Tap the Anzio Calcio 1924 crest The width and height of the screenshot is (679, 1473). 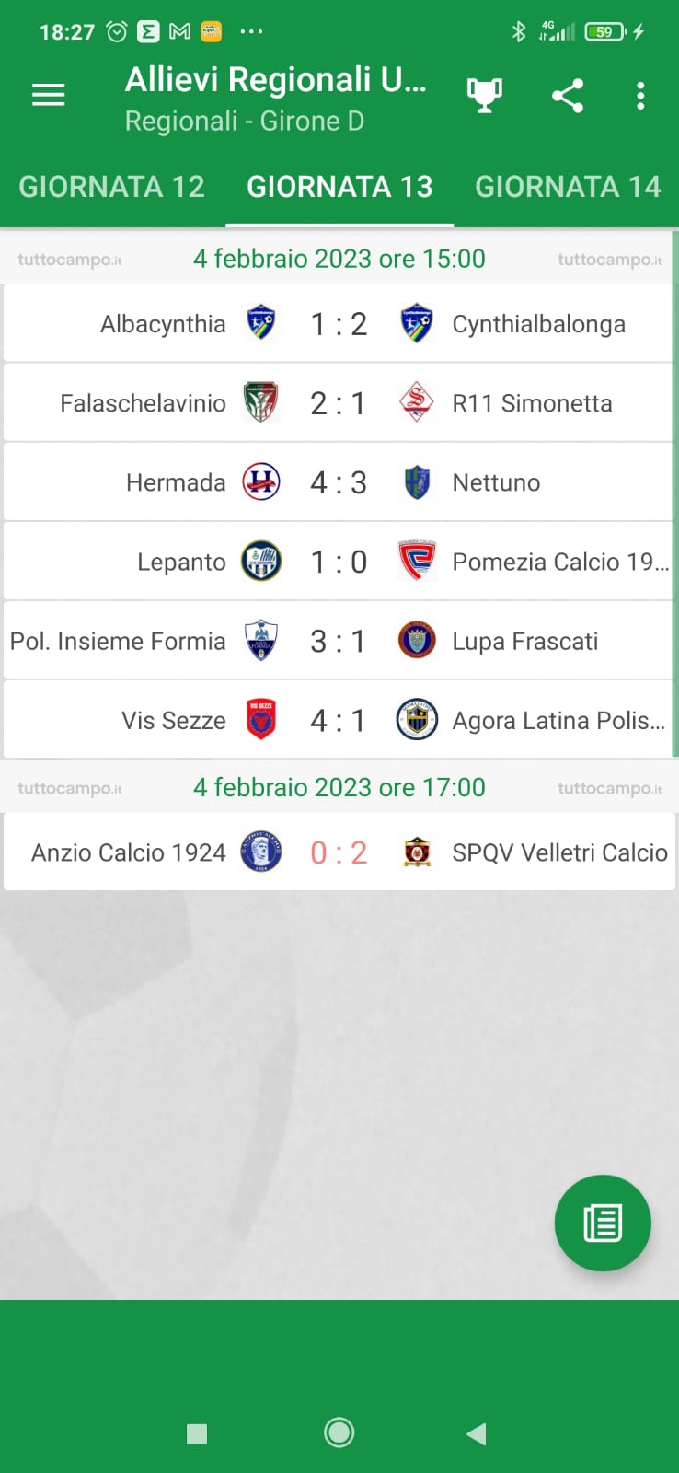pos(260,852)
